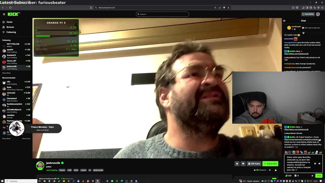Open streamelements tip link in chat
This screenshot has width=325, height=183.
[x=301, y=140]
